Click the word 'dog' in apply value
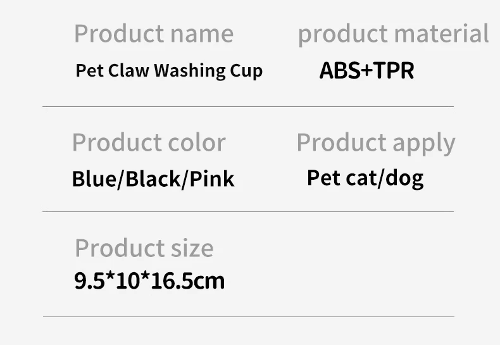Viewport: 500px width, 345px height. coord(404,179)
